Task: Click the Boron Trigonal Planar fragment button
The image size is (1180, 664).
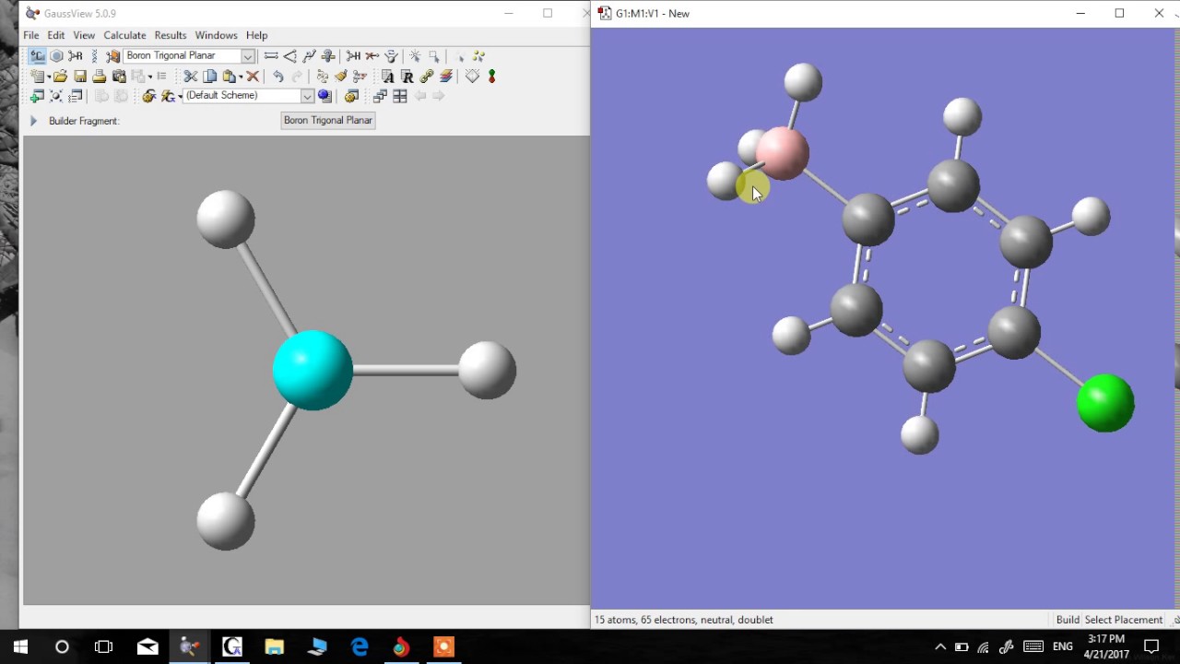Action: point(328,120)
